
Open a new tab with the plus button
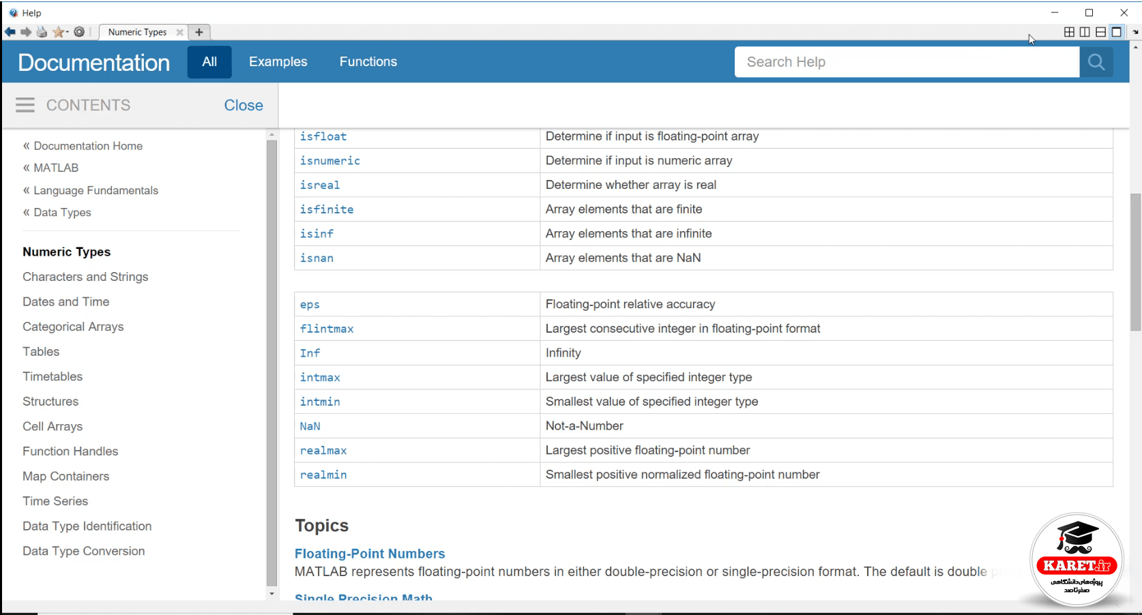pos(199,32)
